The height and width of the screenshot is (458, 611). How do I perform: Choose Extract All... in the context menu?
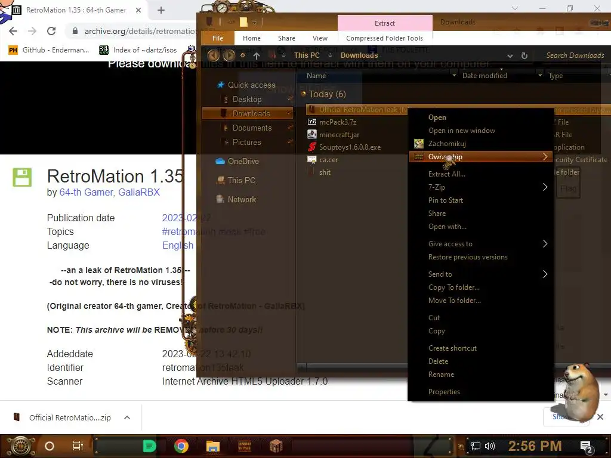(446, 174)
